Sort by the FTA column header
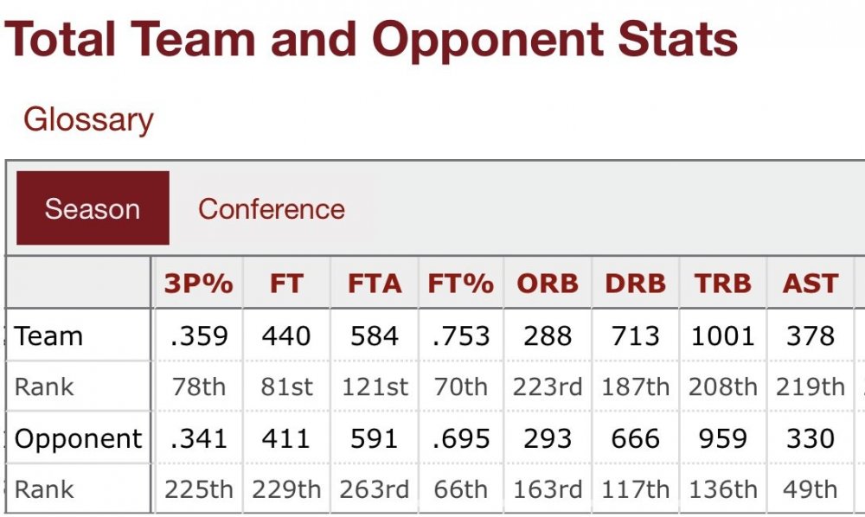 pyautogui.click(x=375, y=284)
